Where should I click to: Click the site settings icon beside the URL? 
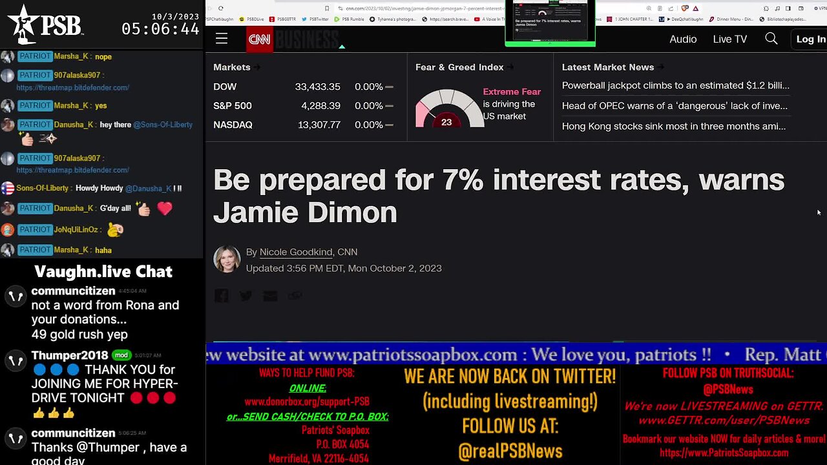pos(340,8)
